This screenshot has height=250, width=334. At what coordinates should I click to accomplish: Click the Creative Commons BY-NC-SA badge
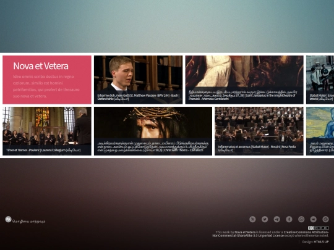318,228
